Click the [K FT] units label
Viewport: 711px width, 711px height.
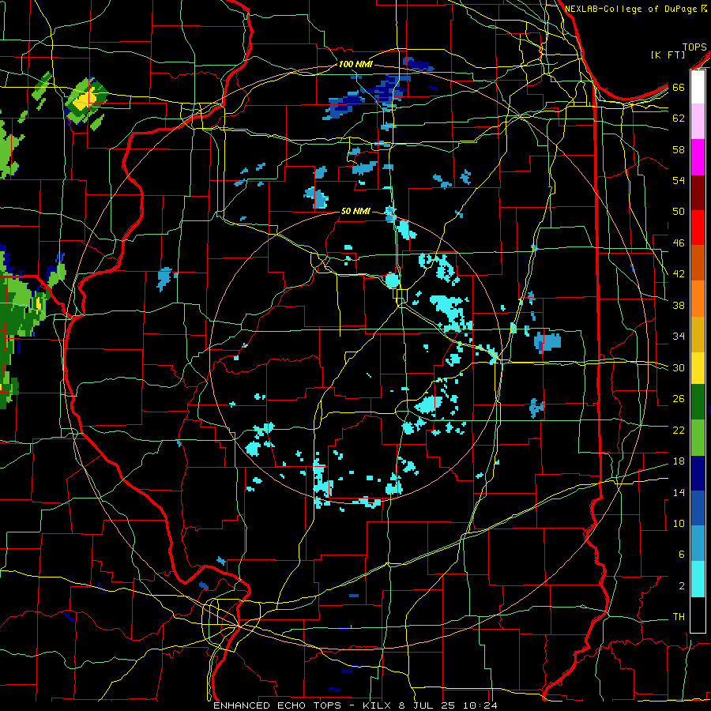[668, 55]
